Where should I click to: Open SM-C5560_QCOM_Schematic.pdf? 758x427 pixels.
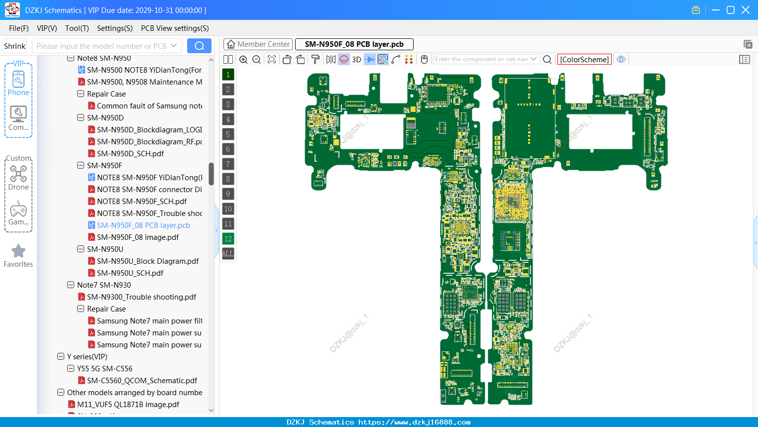click(x=142, y=380)
